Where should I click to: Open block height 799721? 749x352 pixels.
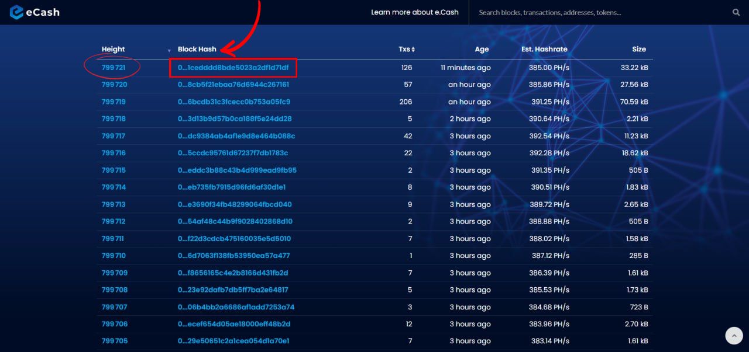click(114, 68)
